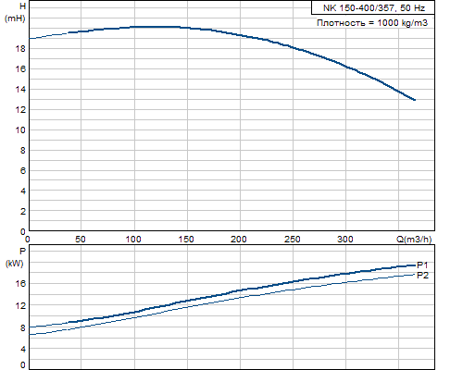Viewport: 463px width, 370px height.
Task: Click the (mH) unit label
Action: pos(15,18)
